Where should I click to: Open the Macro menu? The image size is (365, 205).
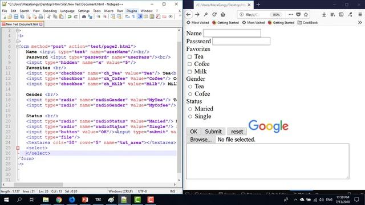click(x=109, y=11)
